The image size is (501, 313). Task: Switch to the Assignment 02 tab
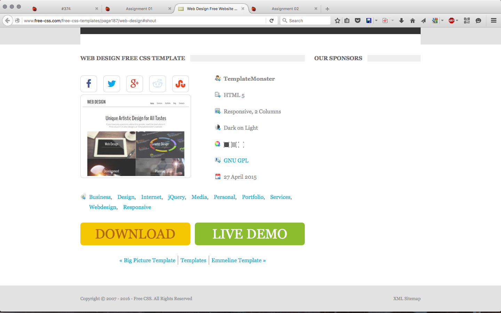[x=285, y=9]
